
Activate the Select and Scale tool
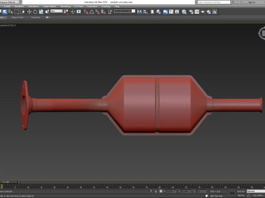pyautogui.click(x=41, y=12)
